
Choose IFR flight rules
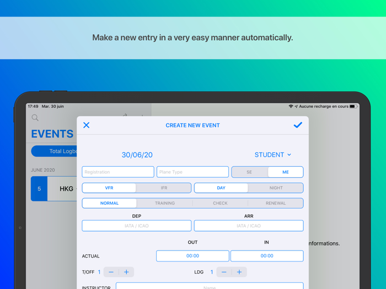[x=164, y=188]
